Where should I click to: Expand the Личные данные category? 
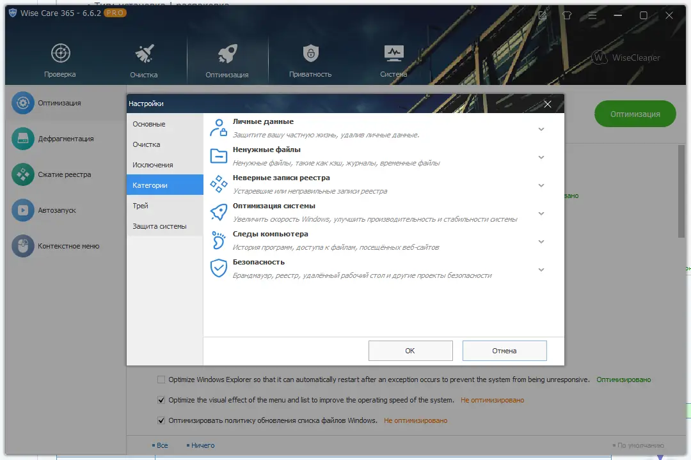pyautogui.click(x=541, y=128)
